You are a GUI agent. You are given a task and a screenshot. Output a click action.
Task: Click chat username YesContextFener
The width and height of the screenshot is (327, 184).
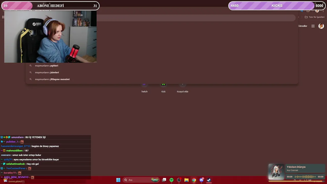pyautogui.click(x=16, y=168)
